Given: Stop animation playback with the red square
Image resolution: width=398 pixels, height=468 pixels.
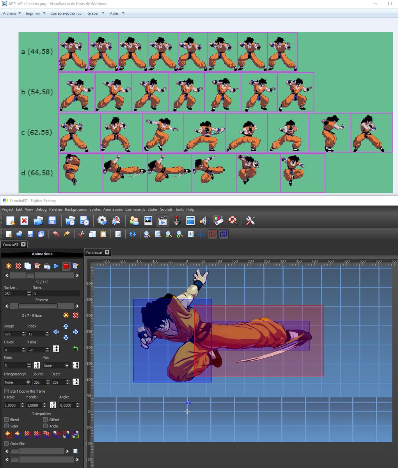Looking at the screenshot, I should (66, 266).
